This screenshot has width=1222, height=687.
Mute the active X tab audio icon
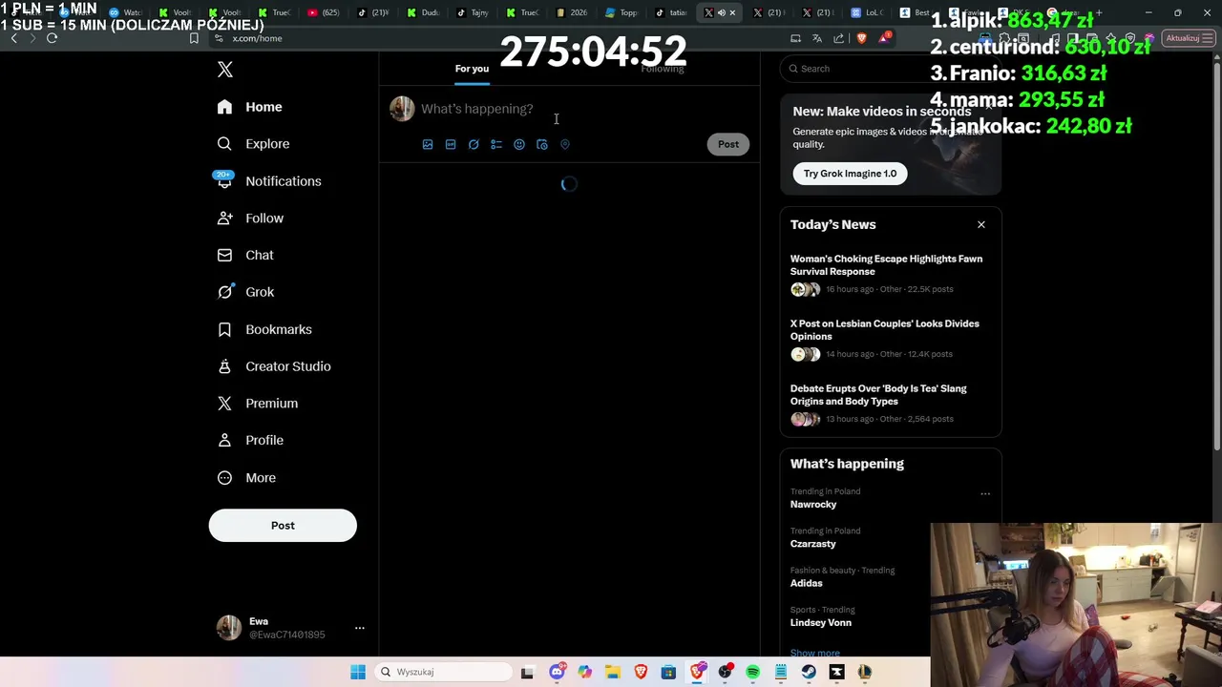click(721, 12)
